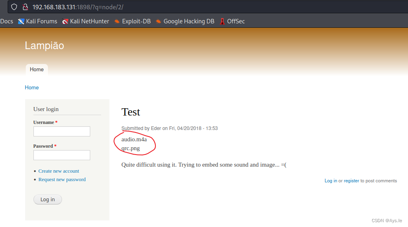Click the qrc.png text

(130, 148)
